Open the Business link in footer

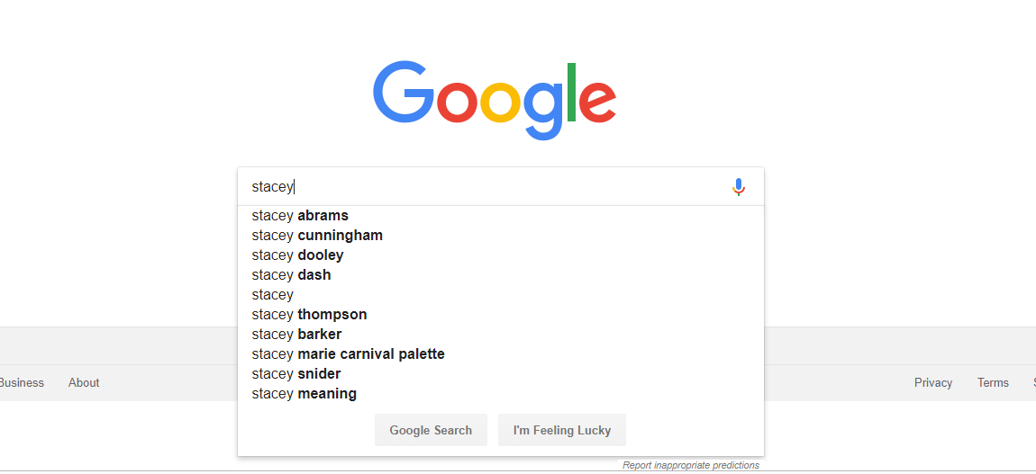coord(22,382)
